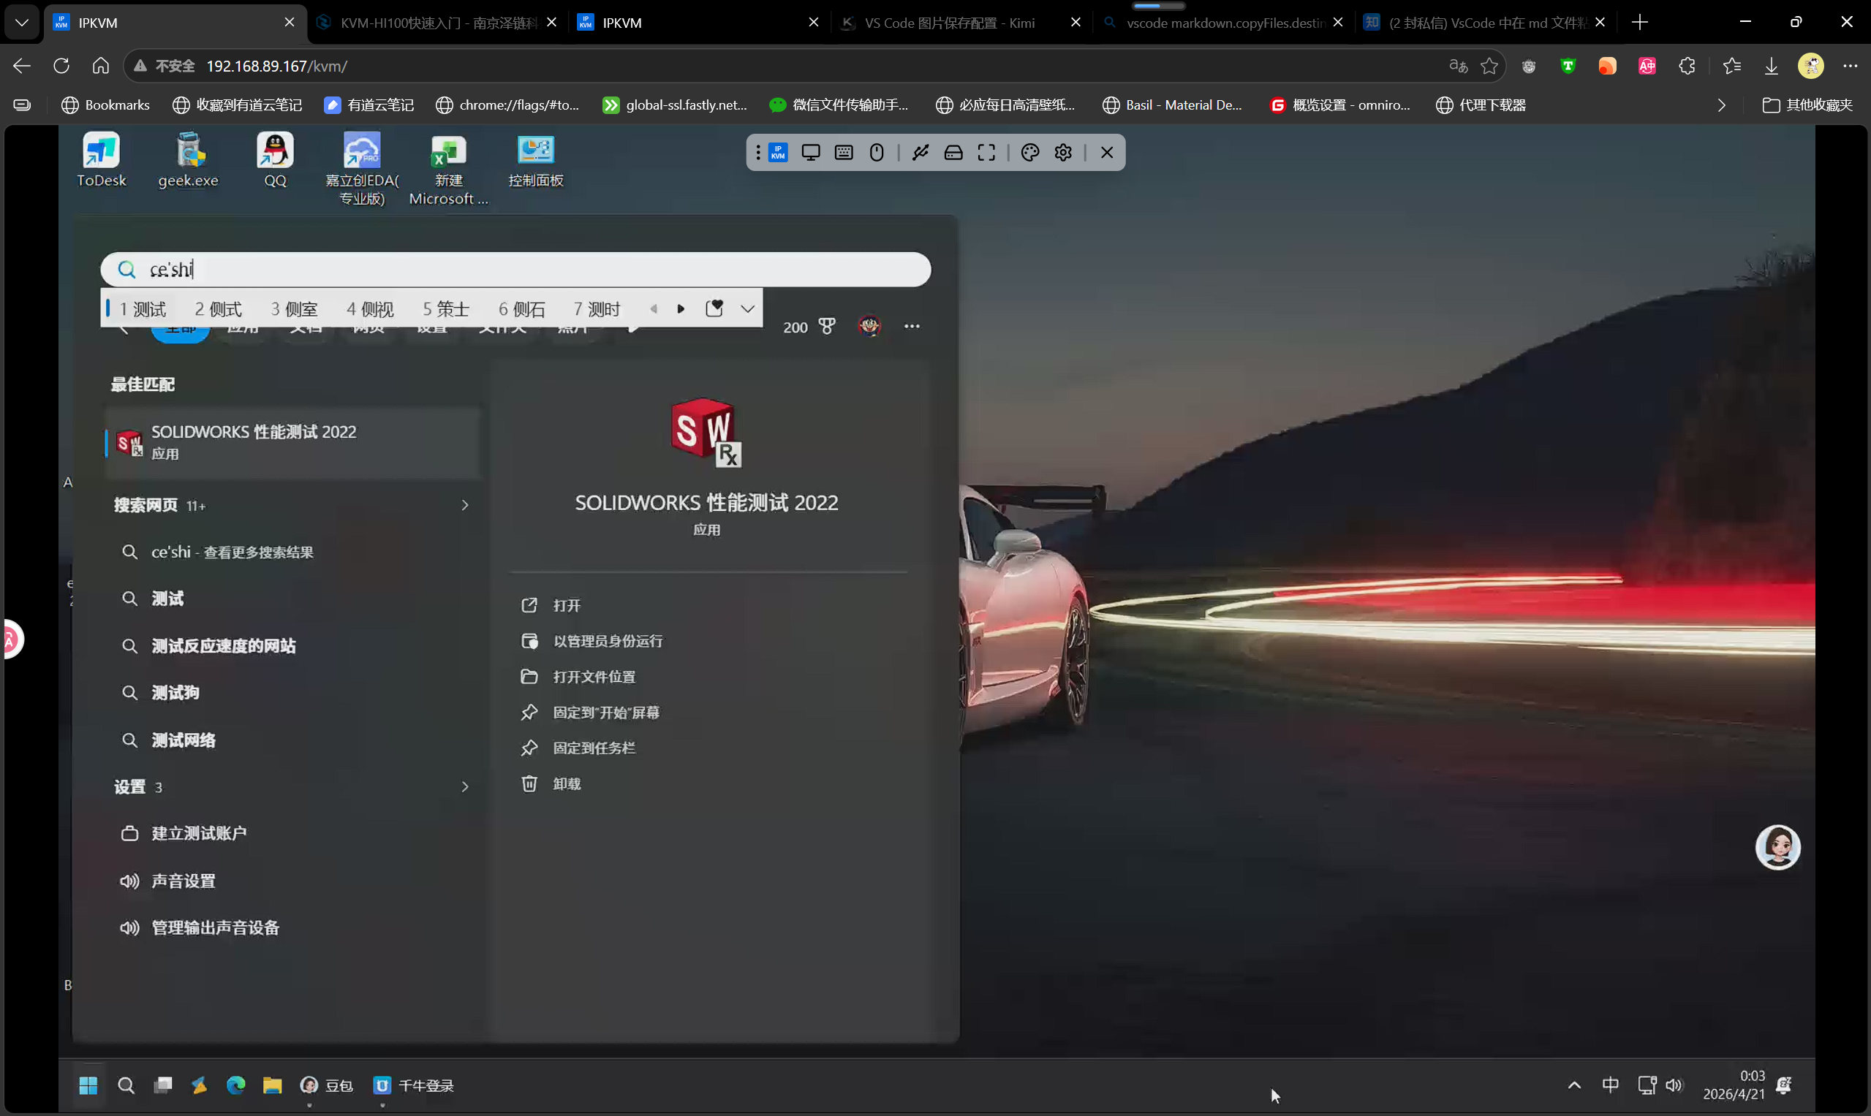
Task: Click the KVM mouse icon in toolbar
Action: 877,153
